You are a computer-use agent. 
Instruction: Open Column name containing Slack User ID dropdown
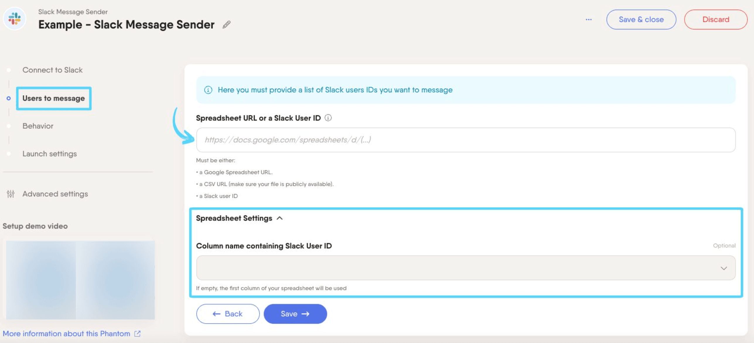coord(466,268)
